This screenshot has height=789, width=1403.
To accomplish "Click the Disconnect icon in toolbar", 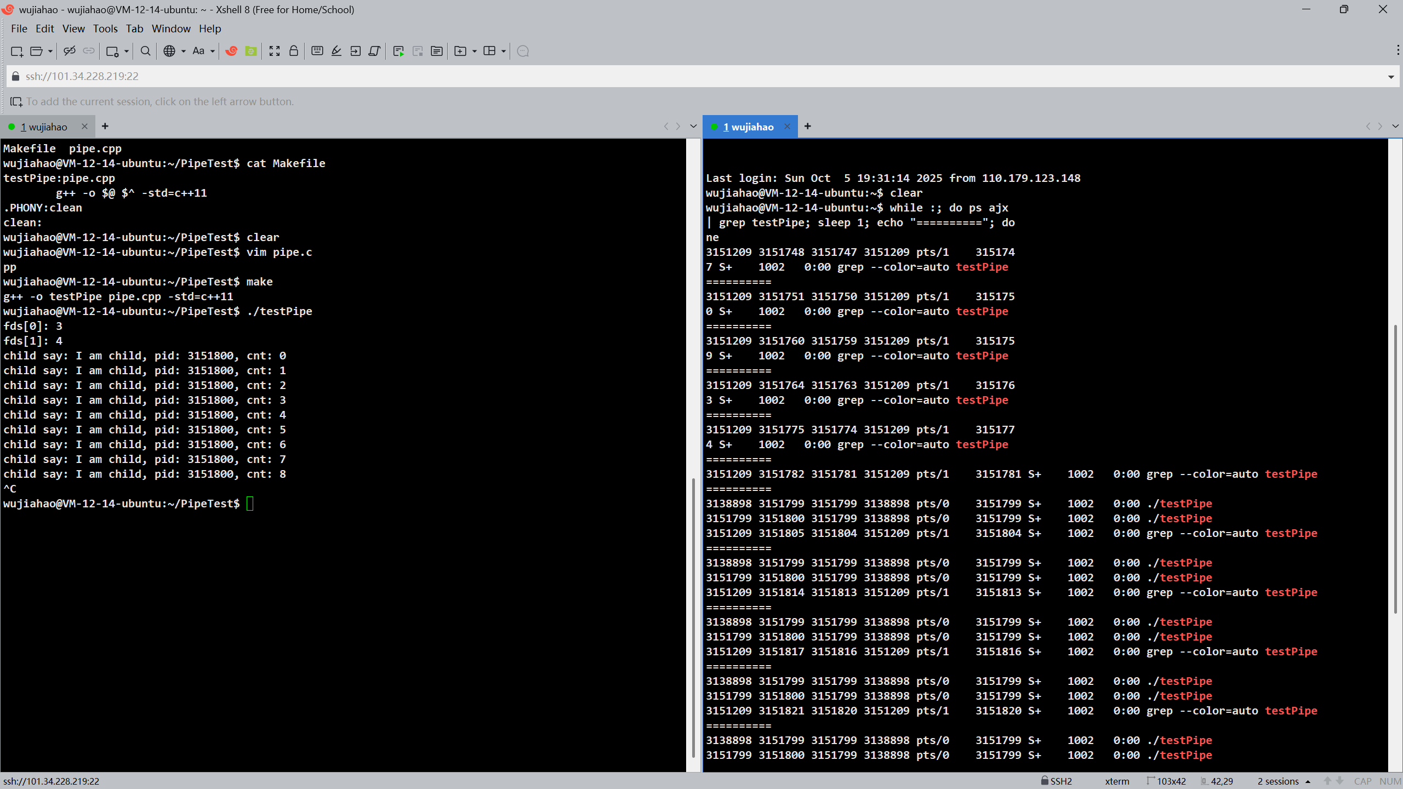I will point(69,51).
